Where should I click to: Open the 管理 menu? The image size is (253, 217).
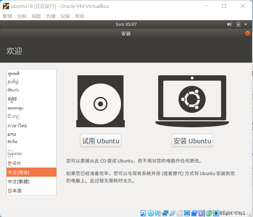[7, 16]
